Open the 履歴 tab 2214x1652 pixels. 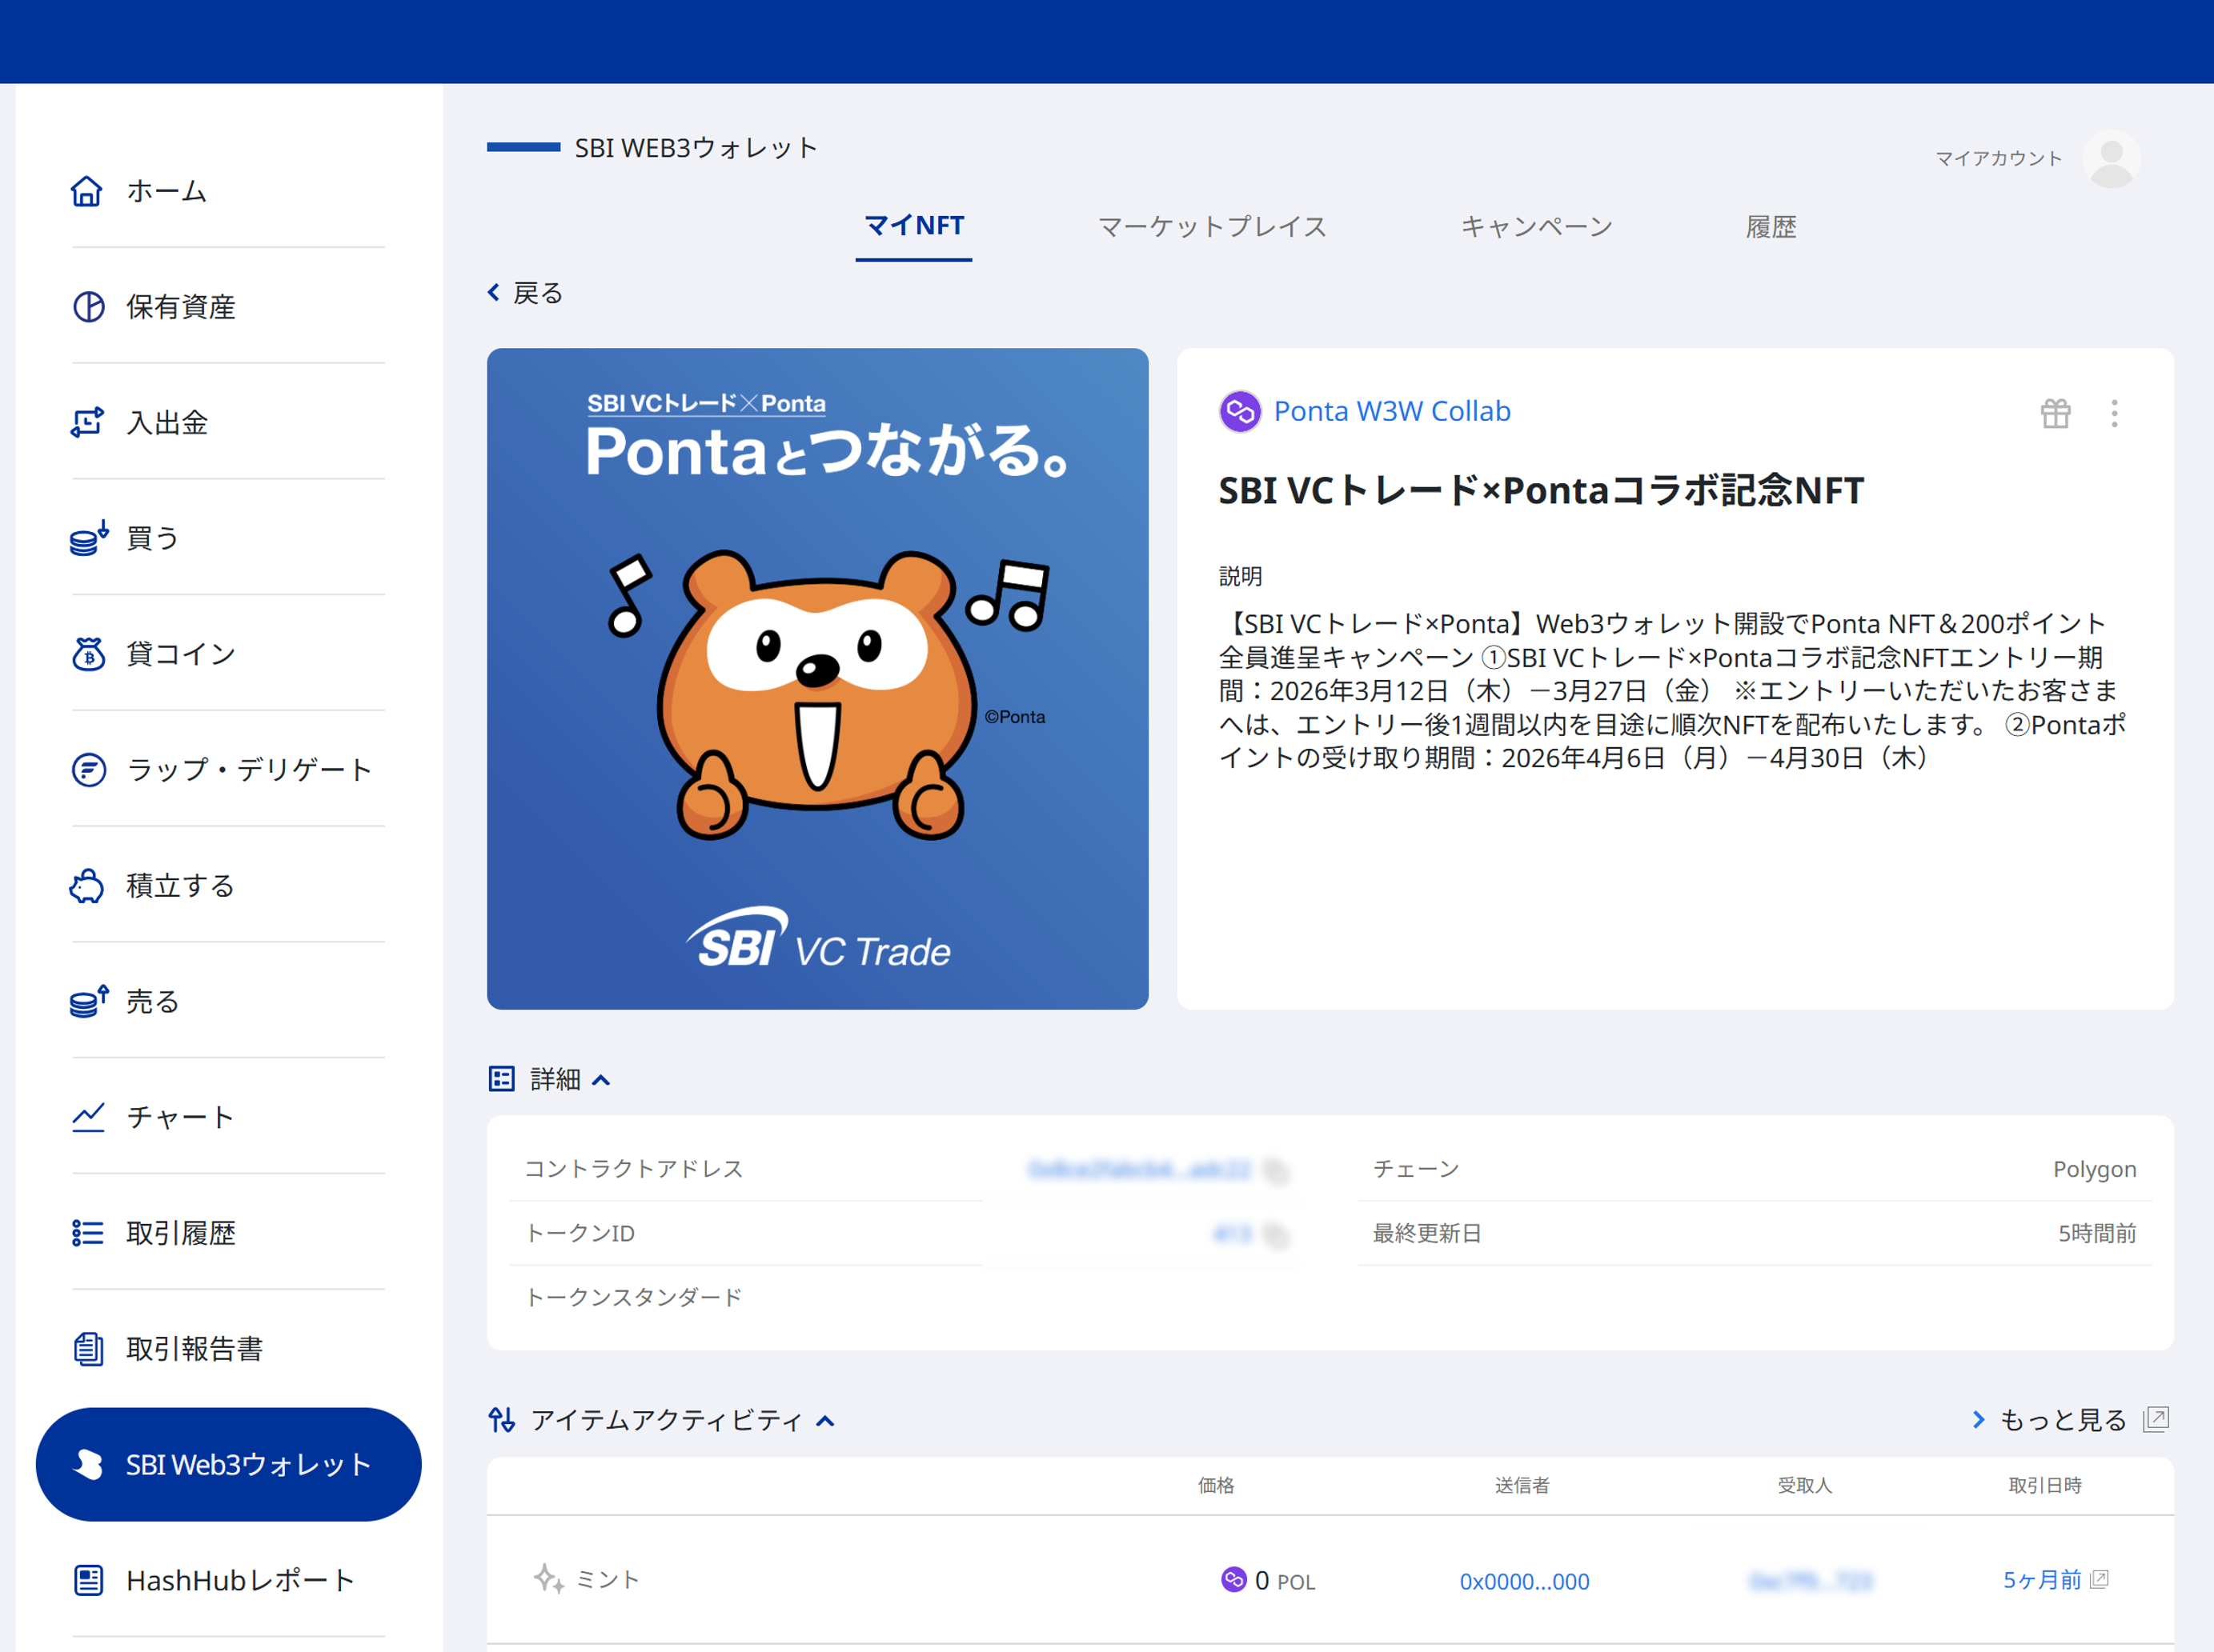click(1771, 227)
